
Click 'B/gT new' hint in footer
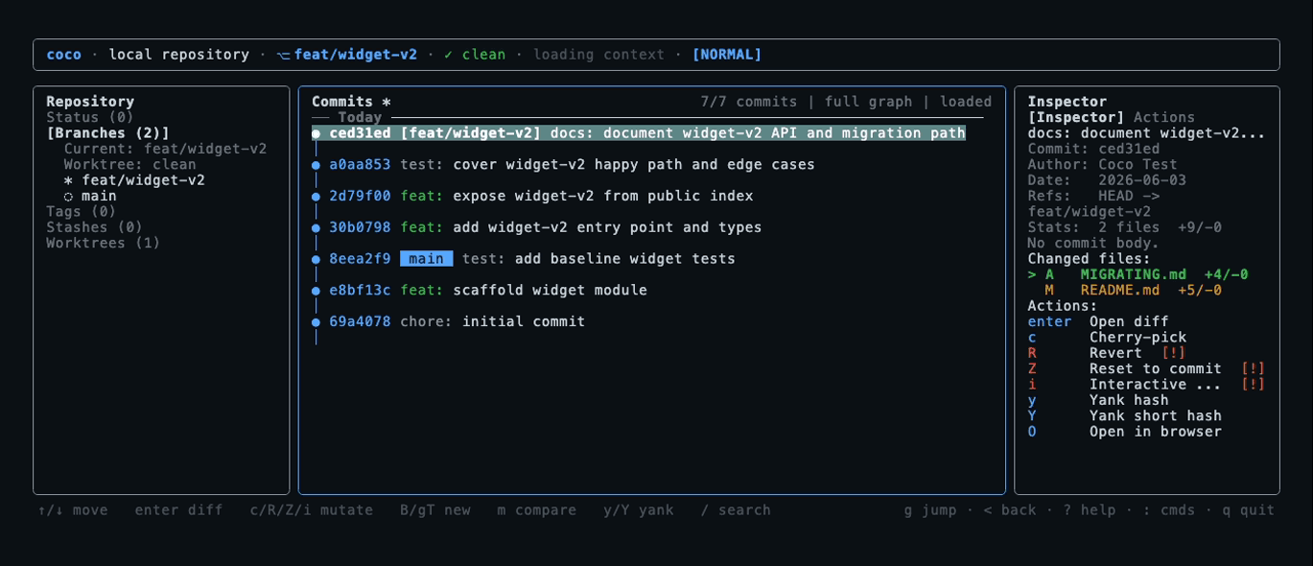tap(435, 510)
